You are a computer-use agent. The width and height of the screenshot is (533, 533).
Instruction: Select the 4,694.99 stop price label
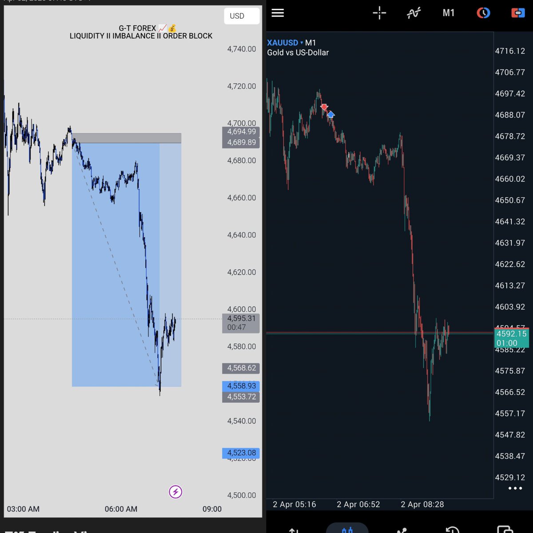pyautogui.click(x=241, y=131)
